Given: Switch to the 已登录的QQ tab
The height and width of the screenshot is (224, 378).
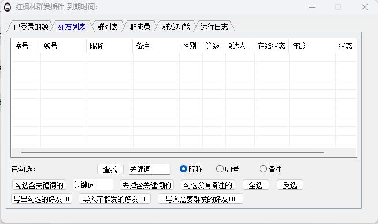Looking at the screenshot, I should pos(31,27).
